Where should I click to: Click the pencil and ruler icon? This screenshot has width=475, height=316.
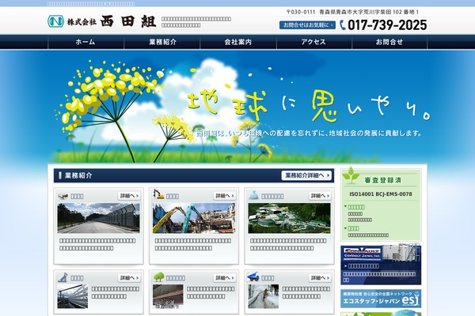(x=63, y=277)
